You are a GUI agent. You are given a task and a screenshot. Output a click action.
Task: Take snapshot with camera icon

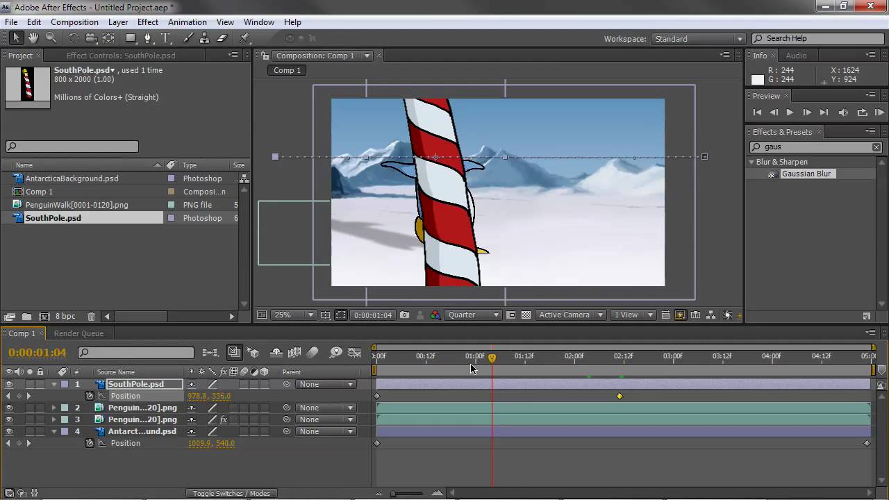pyautogui.click(x=405, y=315)
